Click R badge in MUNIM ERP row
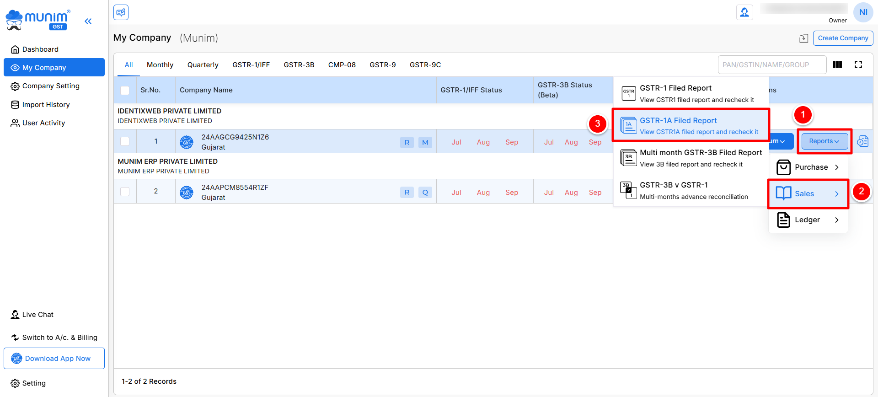This screenshot has height=397, width=878. tap(407, 193)
